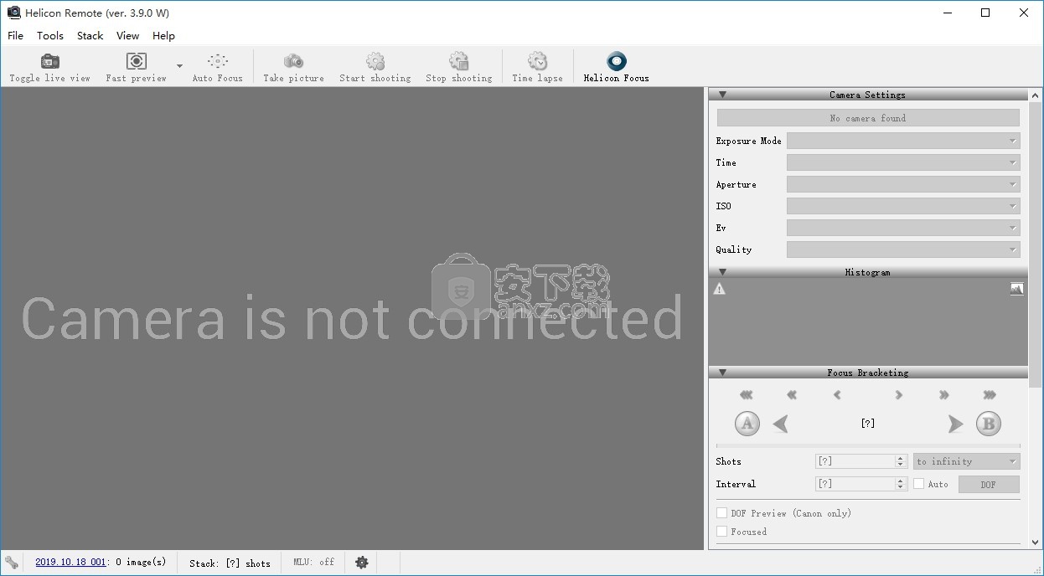Image resolution: width=1044 pixels, height=576 pixels.
Task: Open the Tools menu
Action: pyautogui.click(x=50, y=35)
